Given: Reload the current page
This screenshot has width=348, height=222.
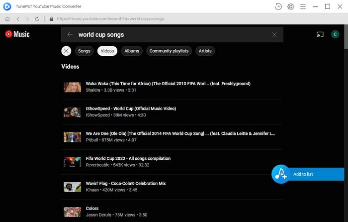Looking at the screenshot, I should pos(37,19).
